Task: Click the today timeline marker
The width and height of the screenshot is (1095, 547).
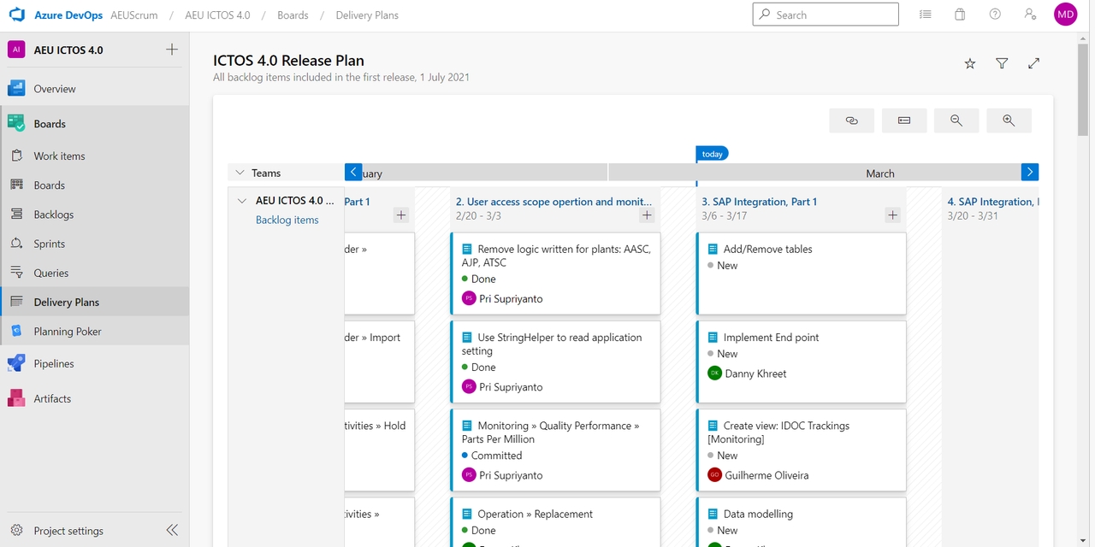Action: (x=712, y=154)
